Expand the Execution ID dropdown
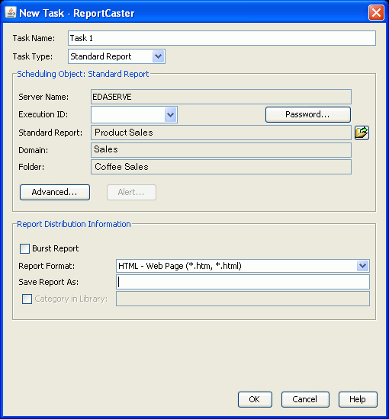Screen dimensions: 389x419 (170, 115)
